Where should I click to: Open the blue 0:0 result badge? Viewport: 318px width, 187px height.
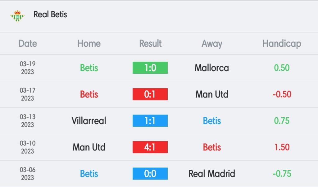[150, 174]
